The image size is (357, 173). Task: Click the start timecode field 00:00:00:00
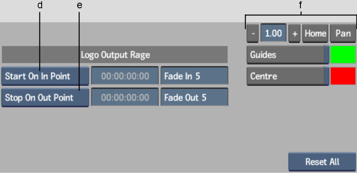coord(125,76)
